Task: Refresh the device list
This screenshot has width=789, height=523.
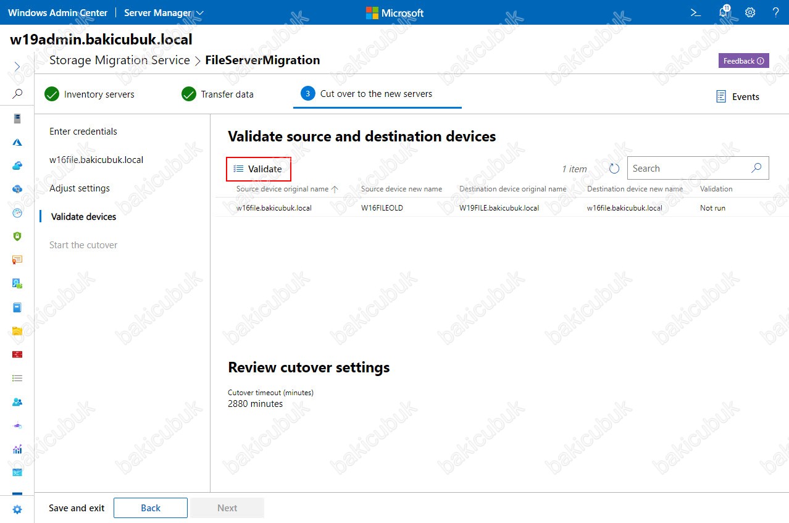Action: (614, 169)
